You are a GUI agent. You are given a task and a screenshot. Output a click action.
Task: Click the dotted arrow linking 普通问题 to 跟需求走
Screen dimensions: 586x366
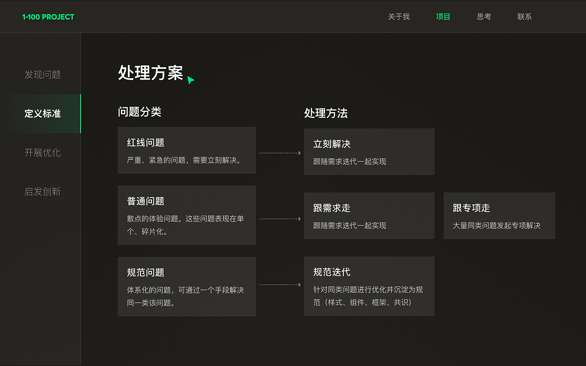(279, 219)
